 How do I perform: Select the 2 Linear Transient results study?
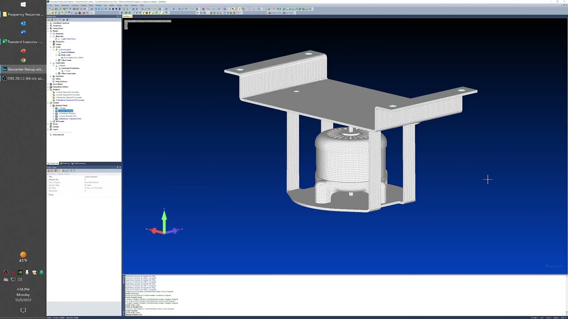pos(66,111)
